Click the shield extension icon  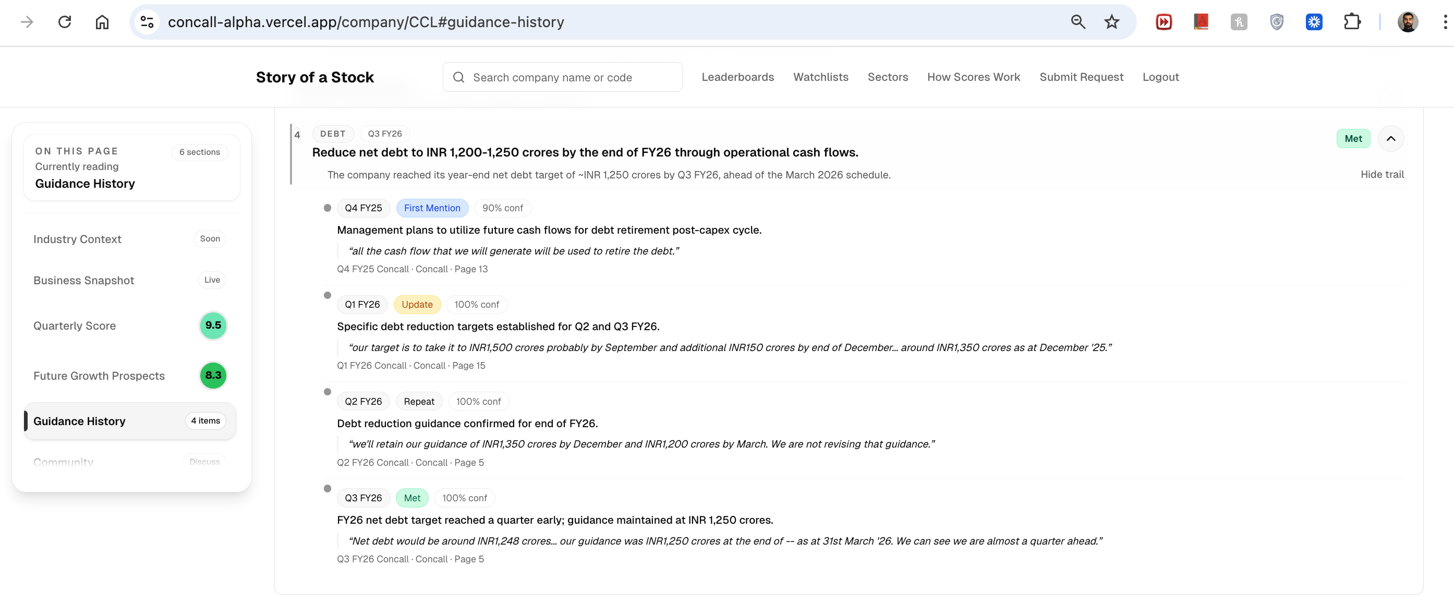coord(1277,22)
